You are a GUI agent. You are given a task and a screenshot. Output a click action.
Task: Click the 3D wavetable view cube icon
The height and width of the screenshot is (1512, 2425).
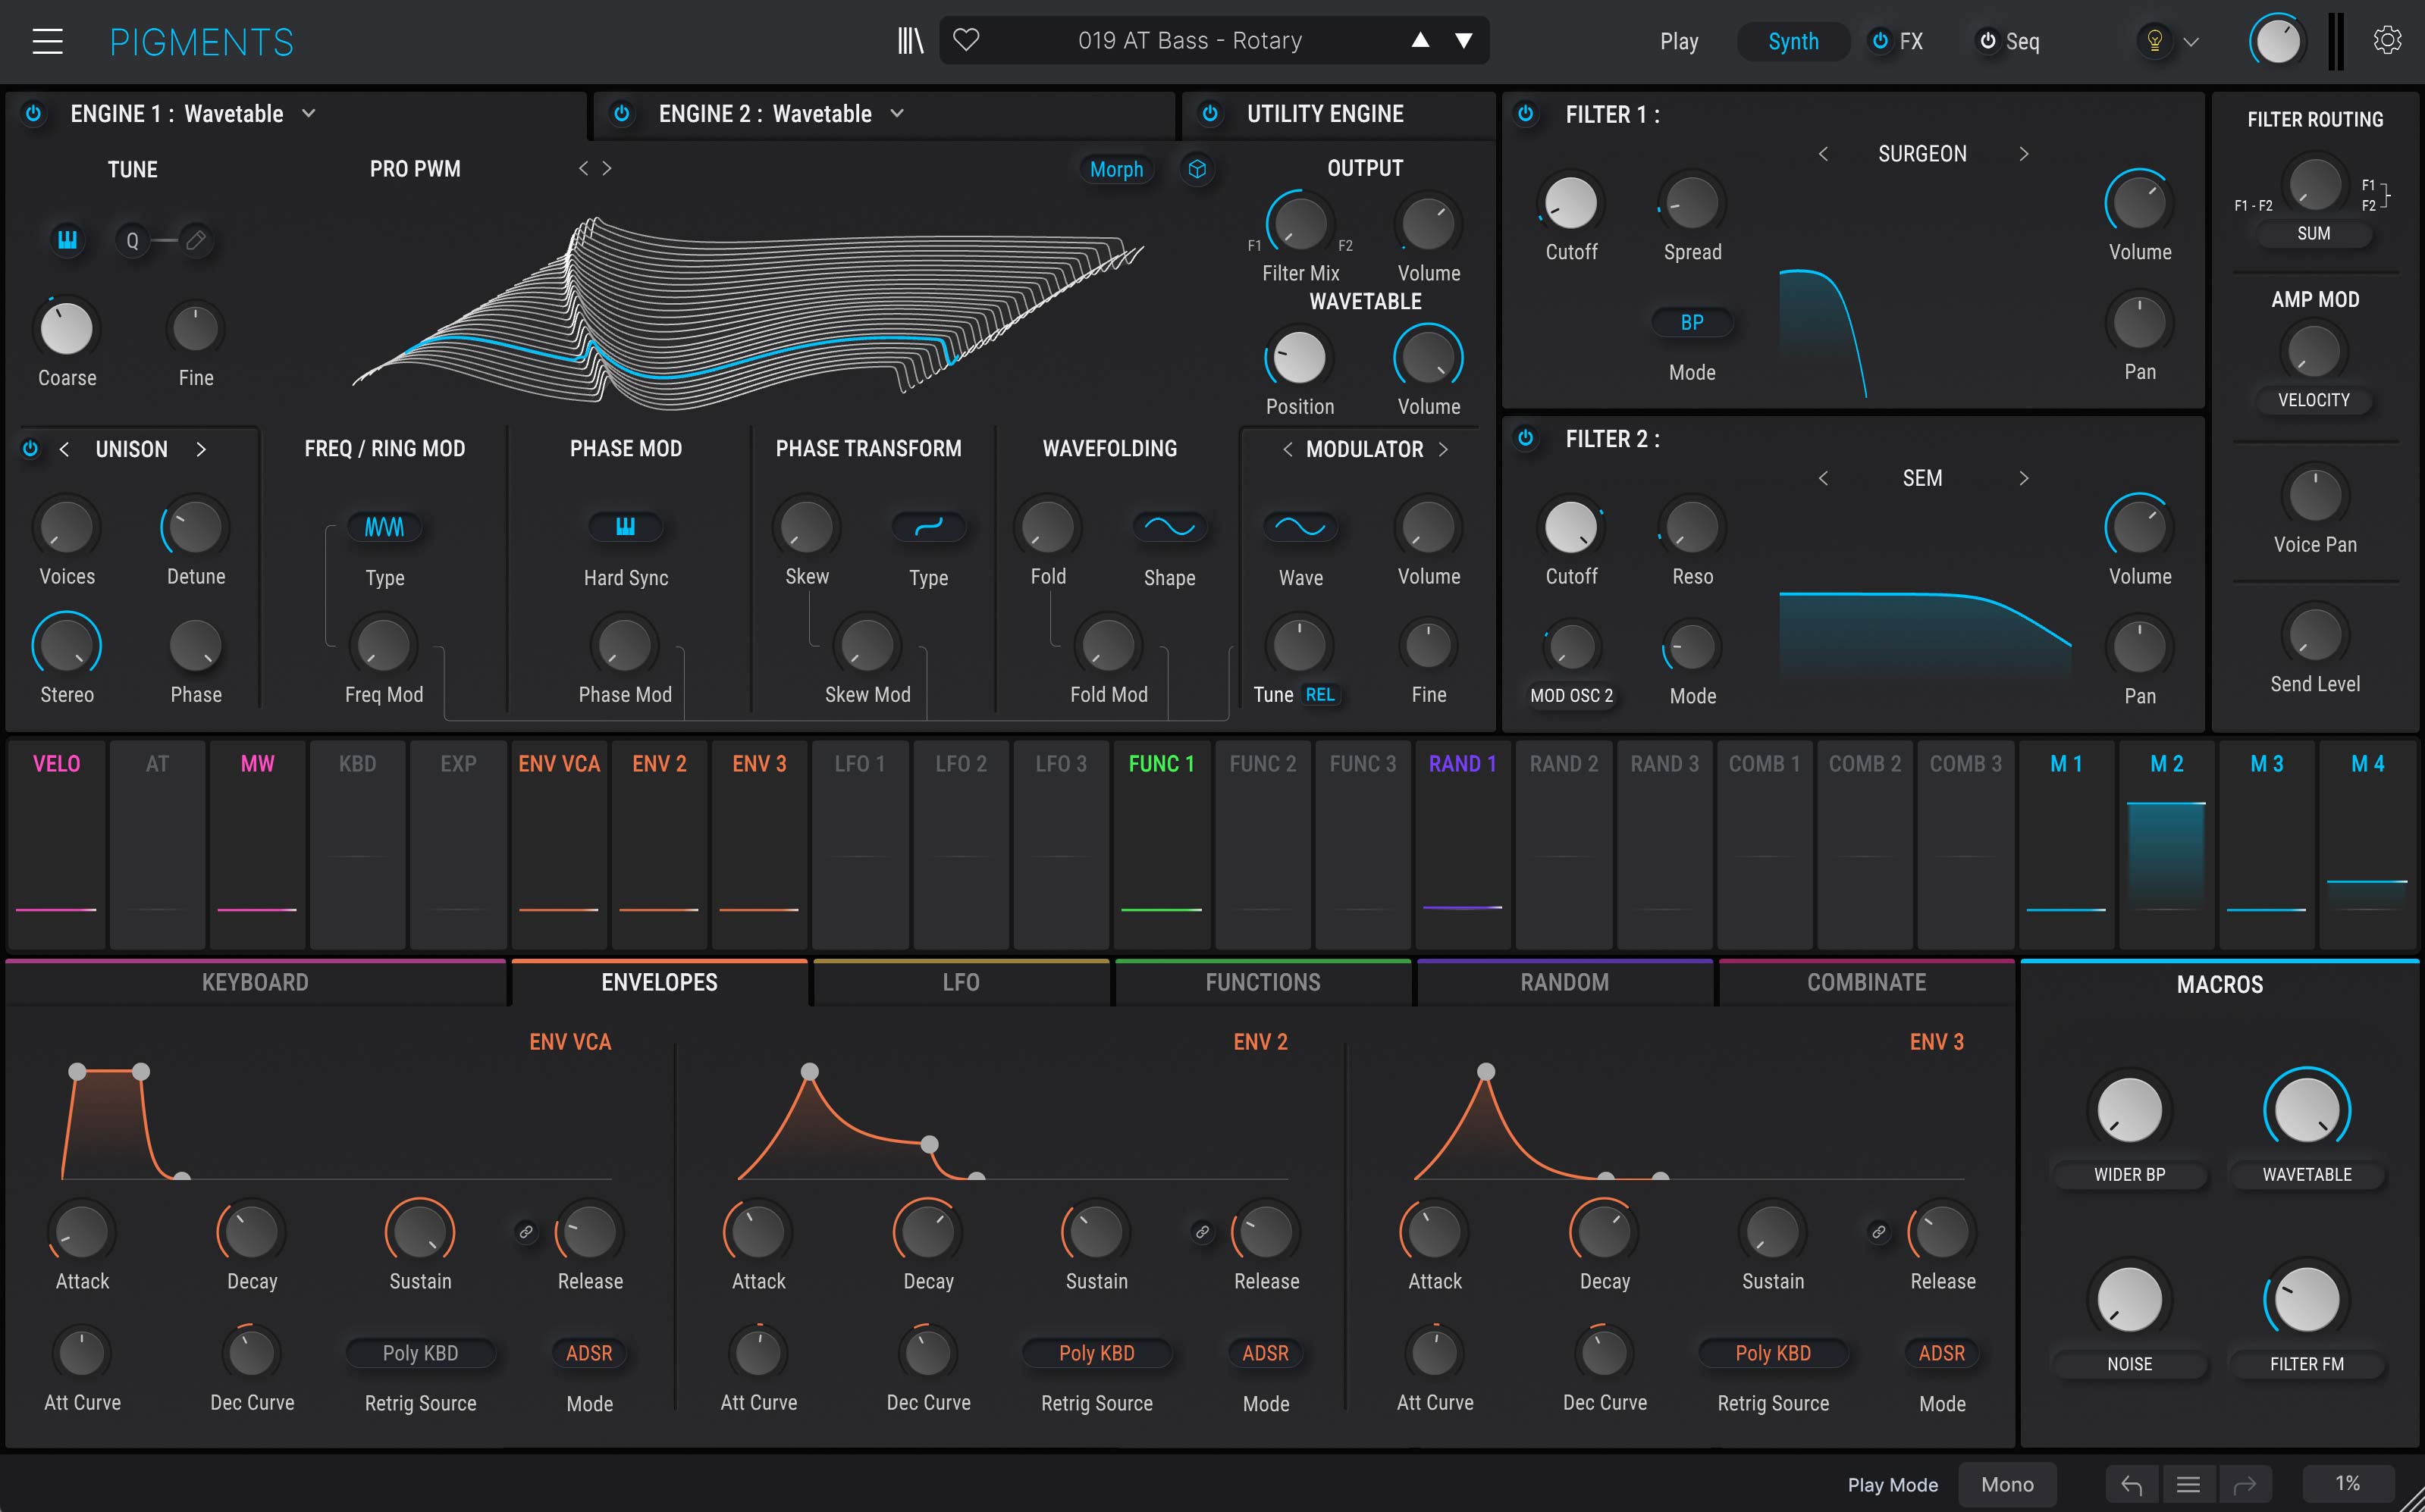pos(1197,169)
